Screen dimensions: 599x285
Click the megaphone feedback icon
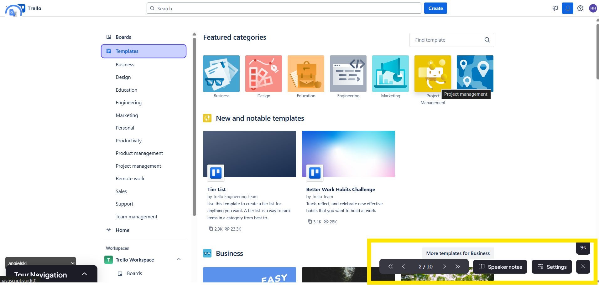click(x=555, y=8)
